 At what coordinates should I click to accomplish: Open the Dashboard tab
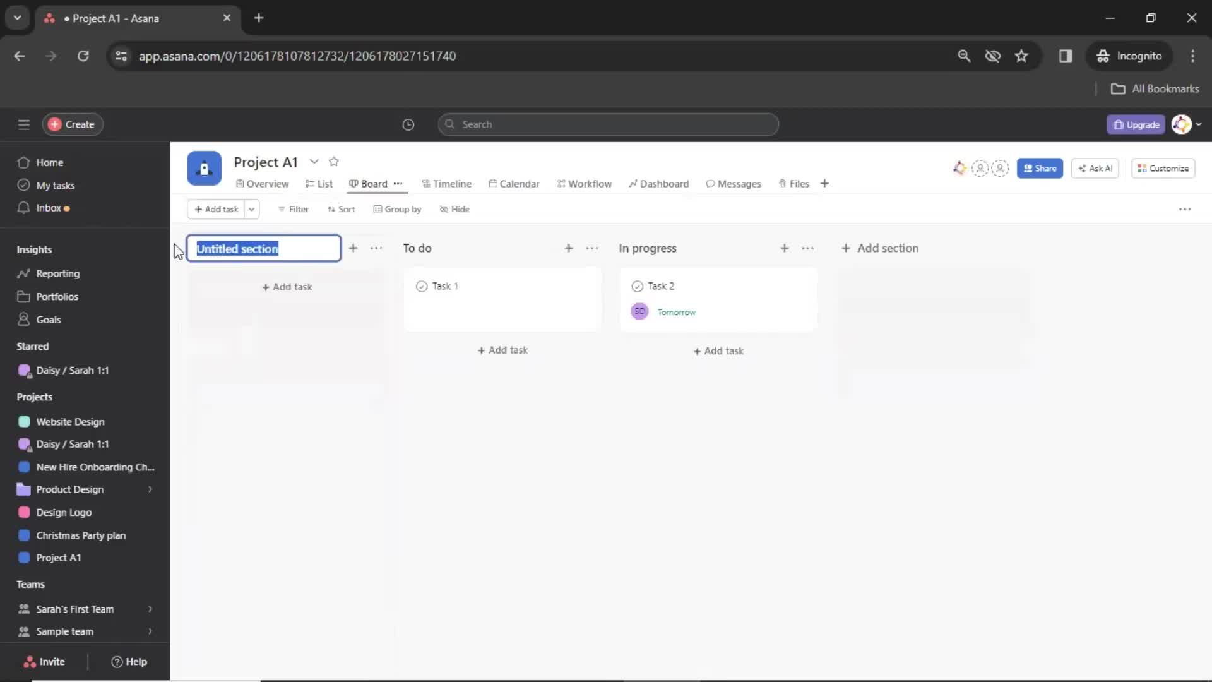664,183
